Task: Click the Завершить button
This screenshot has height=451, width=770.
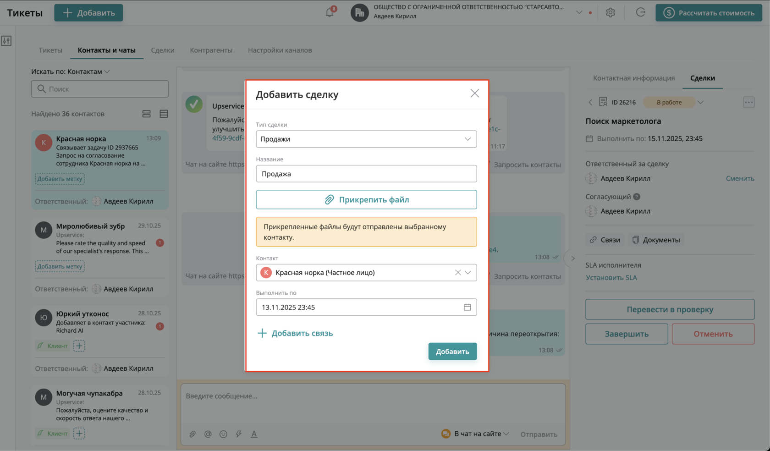Action: (627, 334)
